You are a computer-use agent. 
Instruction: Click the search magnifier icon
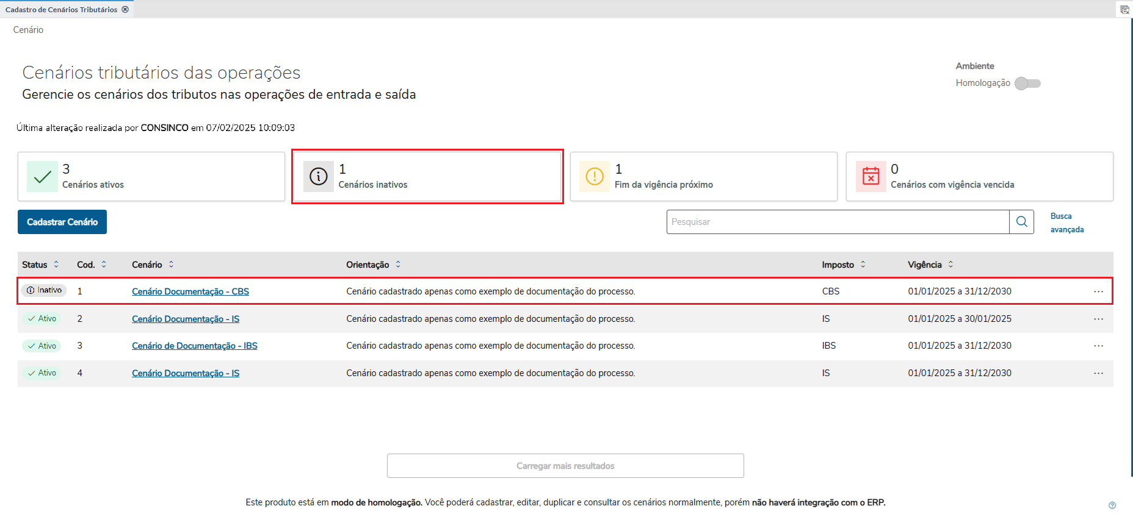1021,222
